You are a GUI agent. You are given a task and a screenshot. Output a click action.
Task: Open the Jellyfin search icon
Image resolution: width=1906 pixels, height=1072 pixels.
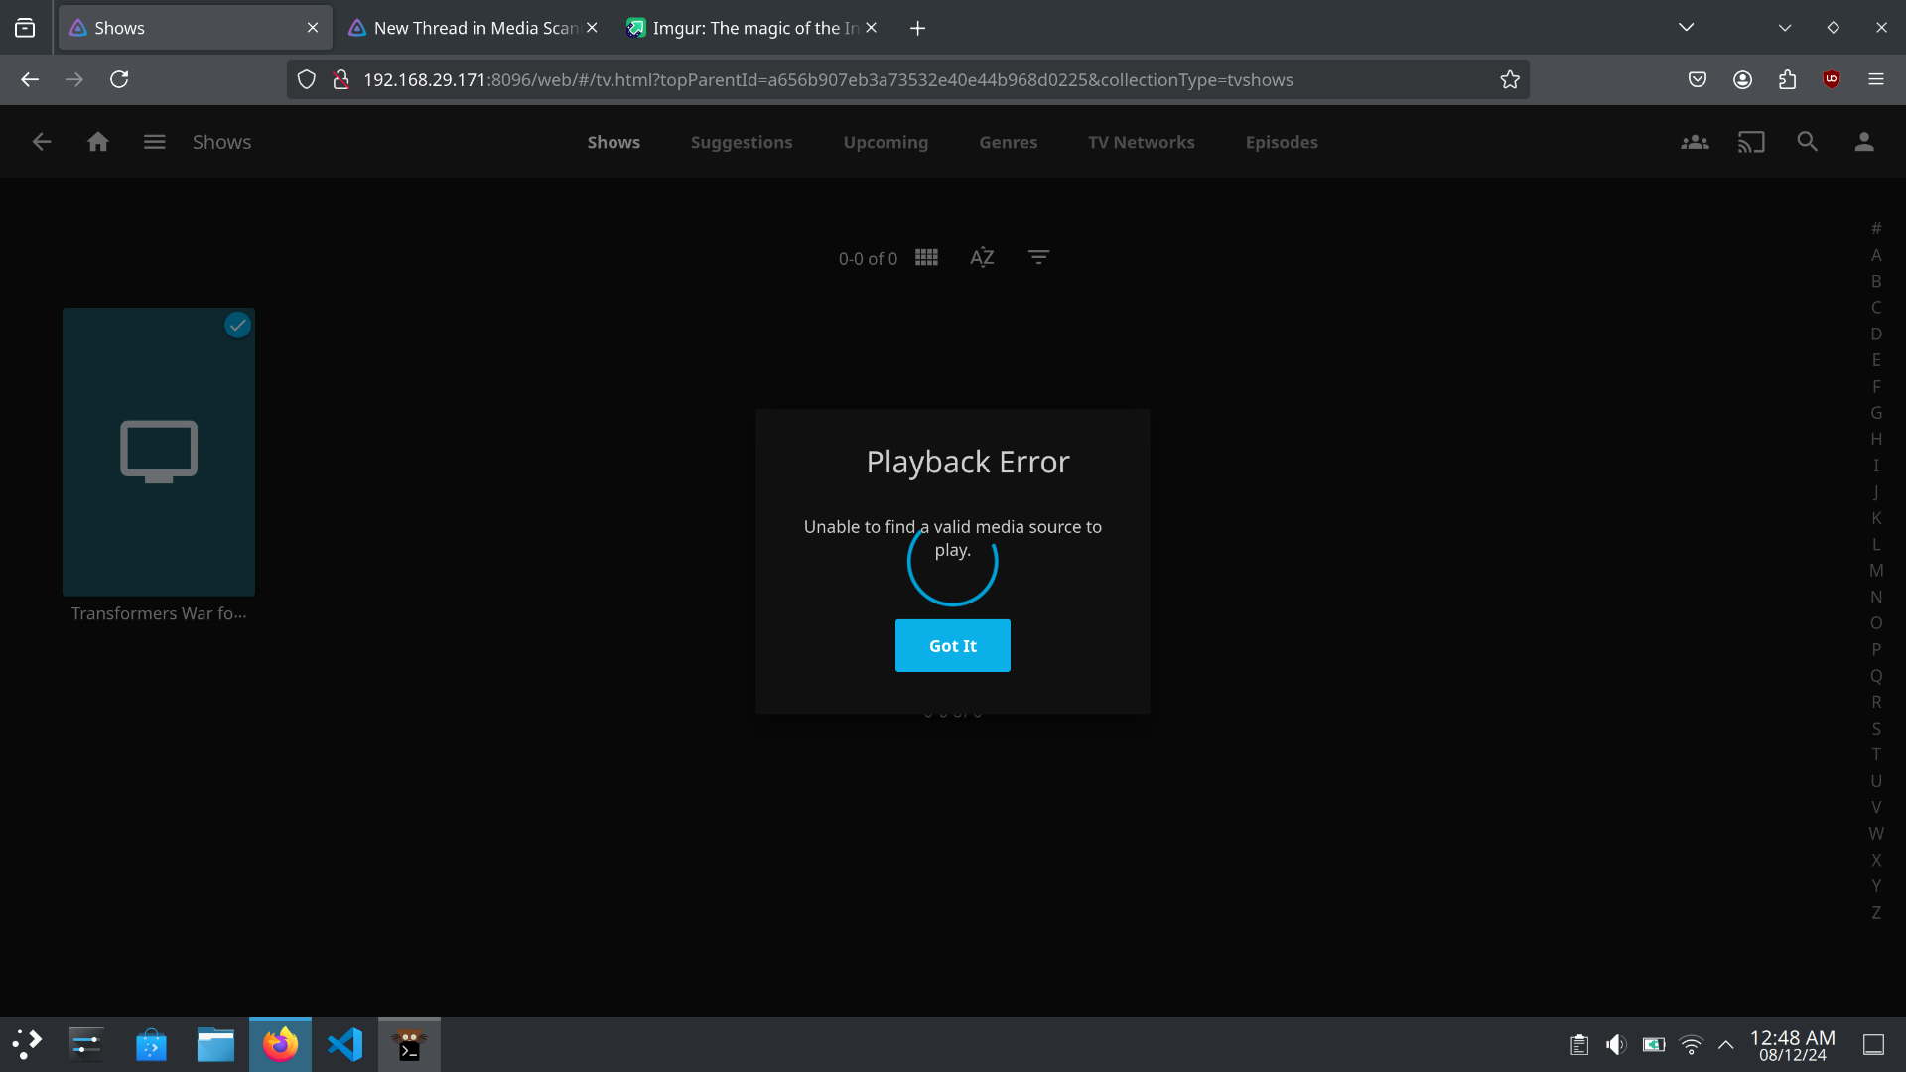click(x=1807, y=142)
